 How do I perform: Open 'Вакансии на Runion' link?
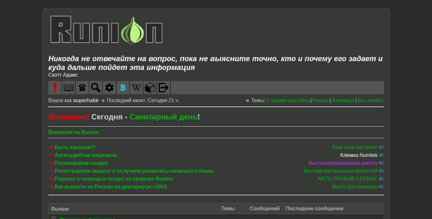74,132
